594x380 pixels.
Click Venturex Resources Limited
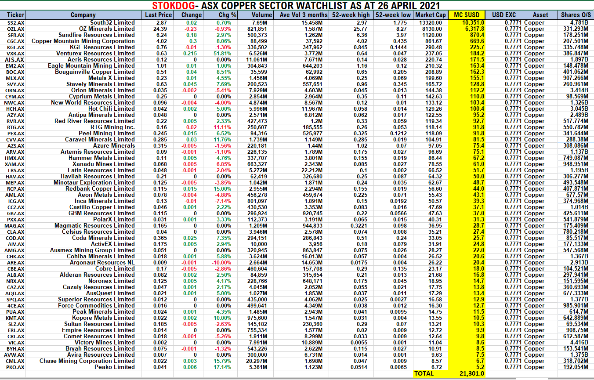click(96, 53)
